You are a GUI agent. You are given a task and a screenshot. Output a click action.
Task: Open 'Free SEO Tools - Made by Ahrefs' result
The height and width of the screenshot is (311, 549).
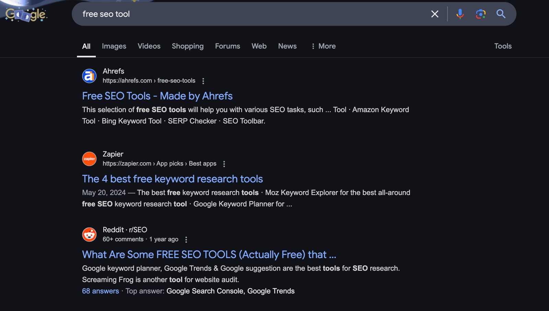pyautogui.click(x=157, y=96)
